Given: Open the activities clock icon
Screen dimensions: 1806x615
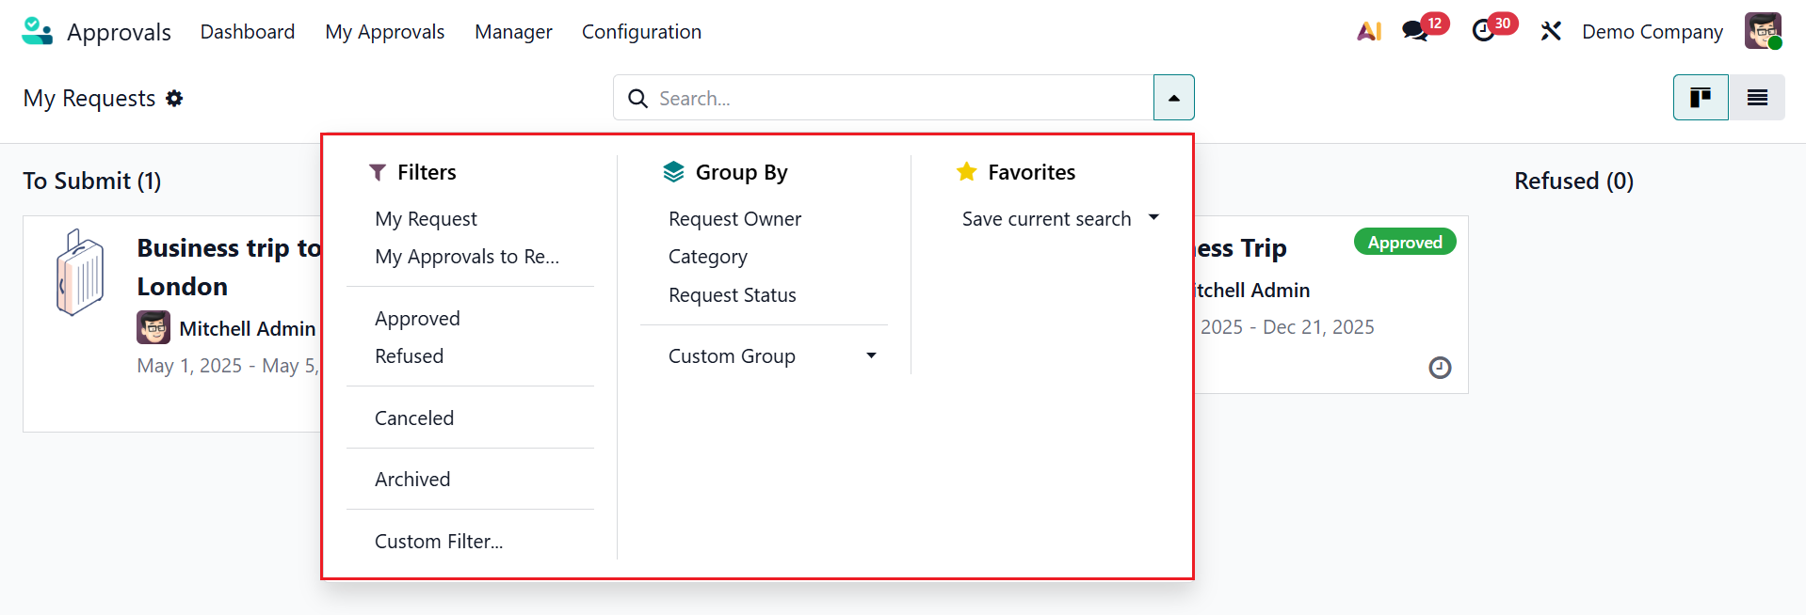Looking at the screenshot, I should pos(1483,31).
